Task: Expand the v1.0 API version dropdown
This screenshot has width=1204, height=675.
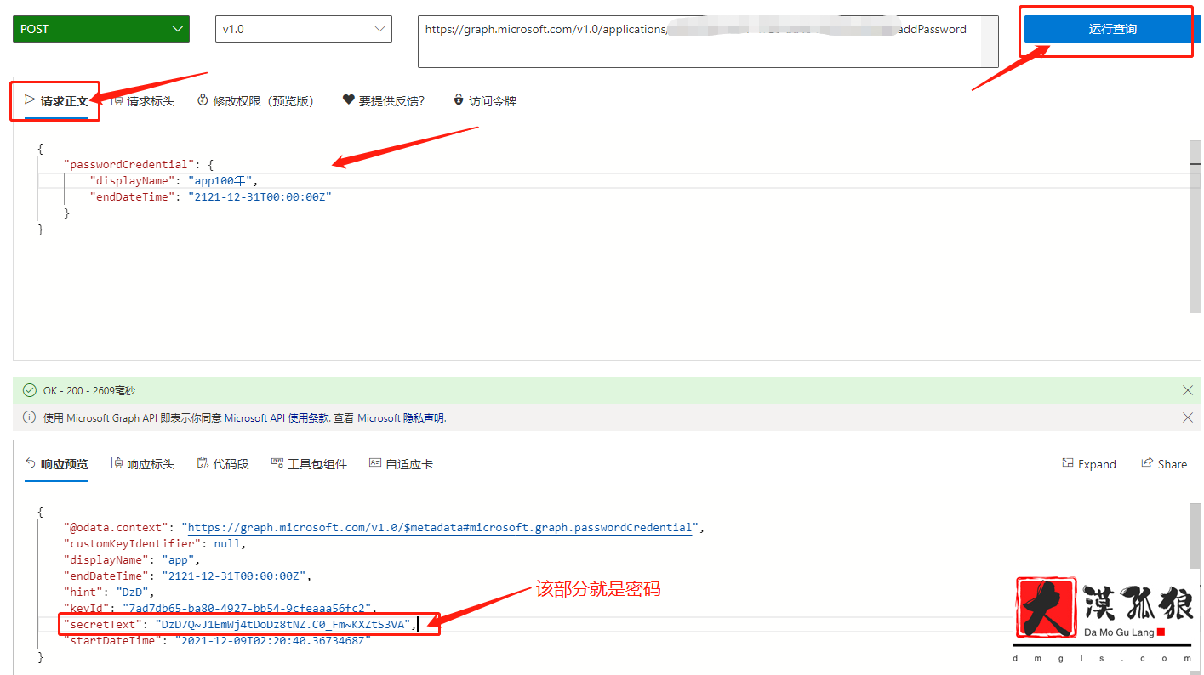Action: pos(303,29)
